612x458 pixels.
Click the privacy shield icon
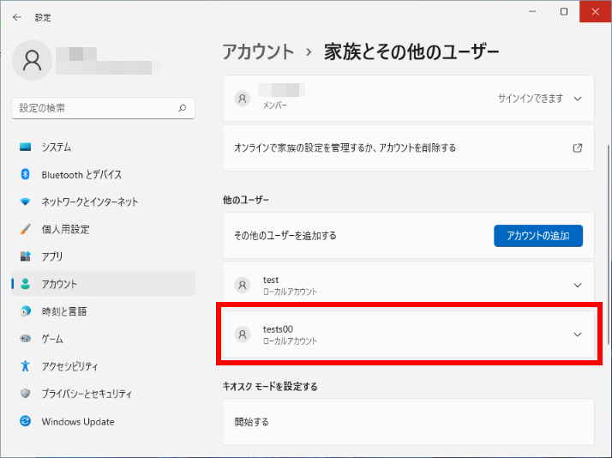tap(26, 393)
